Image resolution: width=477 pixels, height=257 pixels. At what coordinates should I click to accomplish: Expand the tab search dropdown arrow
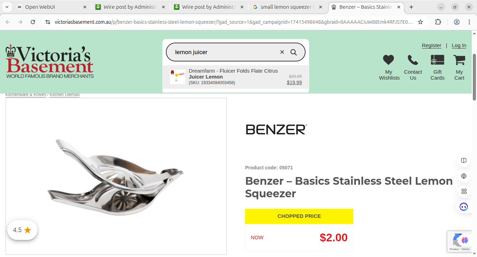7,7
